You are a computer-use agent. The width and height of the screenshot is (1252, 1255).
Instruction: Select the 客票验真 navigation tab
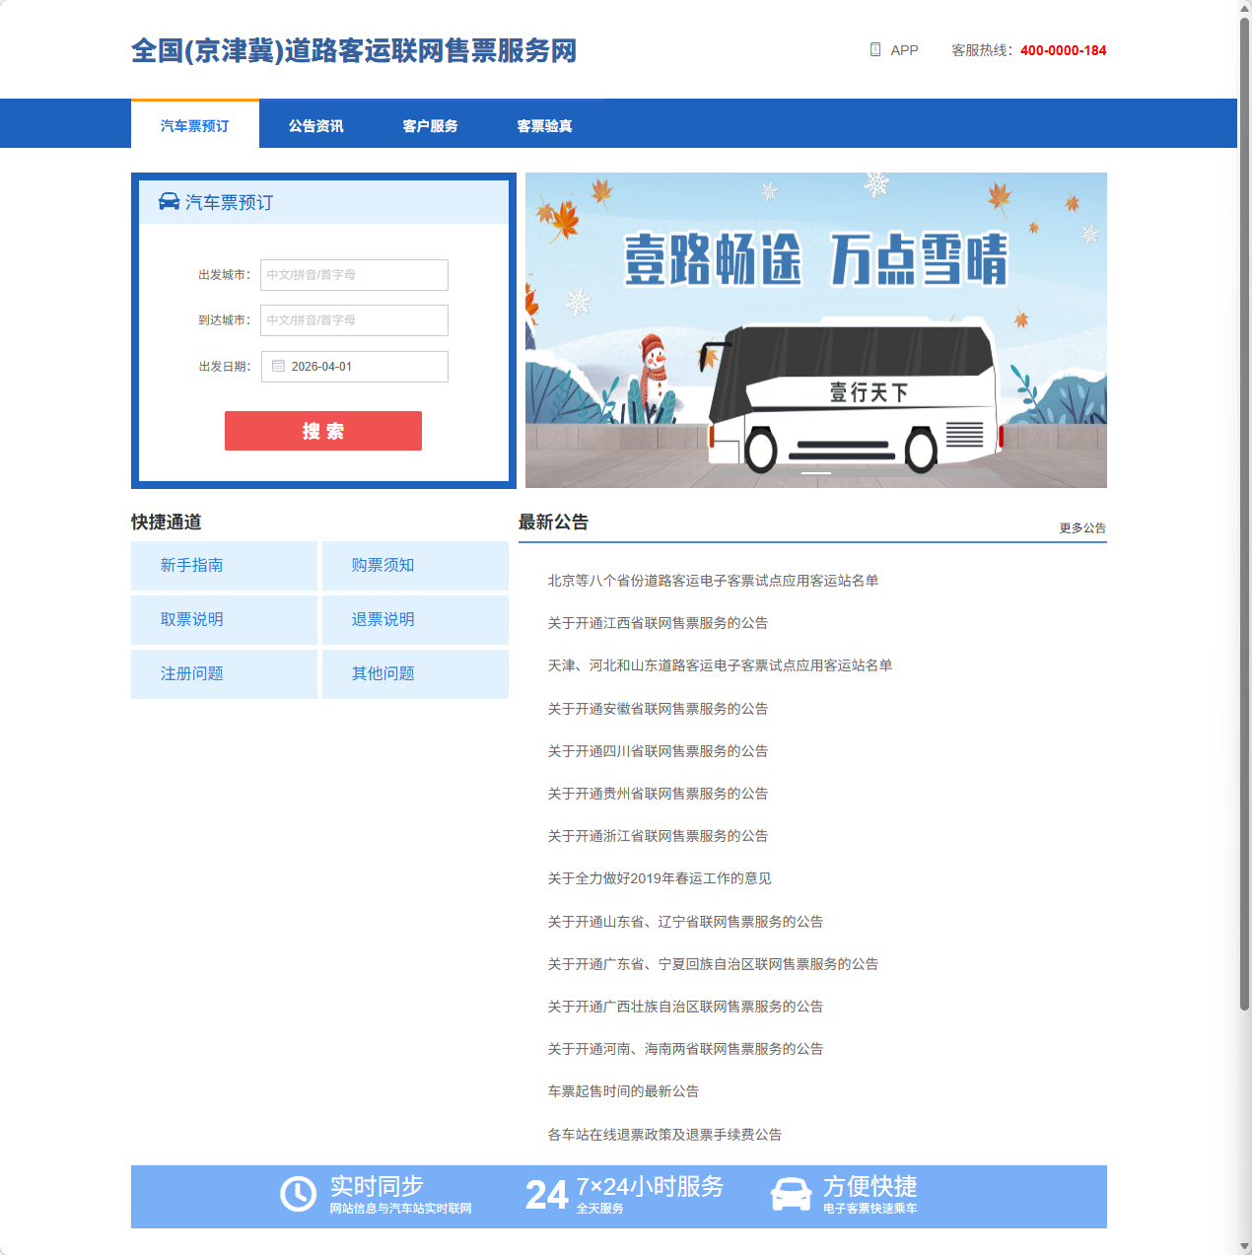click(544, 126)
